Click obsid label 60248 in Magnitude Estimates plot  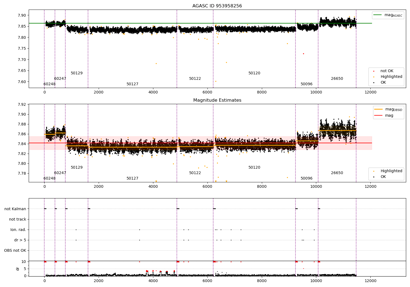point(49,178)
